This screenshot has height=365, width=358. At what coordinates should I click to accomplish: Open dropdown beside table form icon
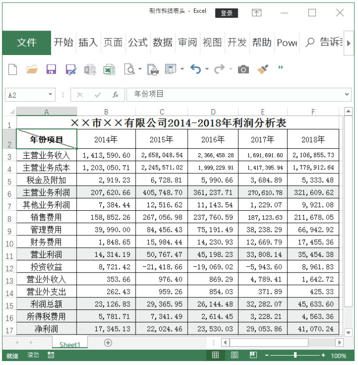pos(182,69)
